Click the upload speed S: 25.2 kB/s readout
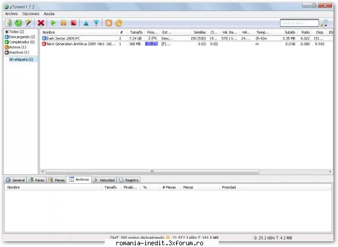The height and width of the screenshot is (247, 338). pyautogui.click(x=273, y=238)
